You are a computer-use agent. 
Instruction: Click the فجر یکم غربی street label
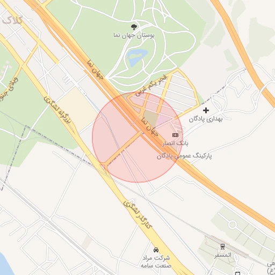[151, 86]
